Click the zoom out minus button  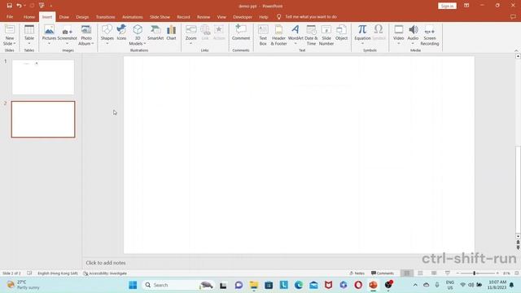(x=458, y=273)
